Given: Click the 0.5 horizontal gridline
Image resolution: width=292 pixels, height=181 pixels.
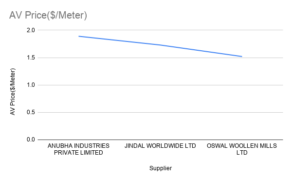Looking at the screenshot, I should (160, 112).
